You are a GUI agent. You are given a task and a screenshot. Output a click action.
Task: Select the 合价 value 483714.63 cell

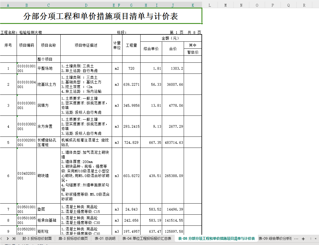(173, 142)
